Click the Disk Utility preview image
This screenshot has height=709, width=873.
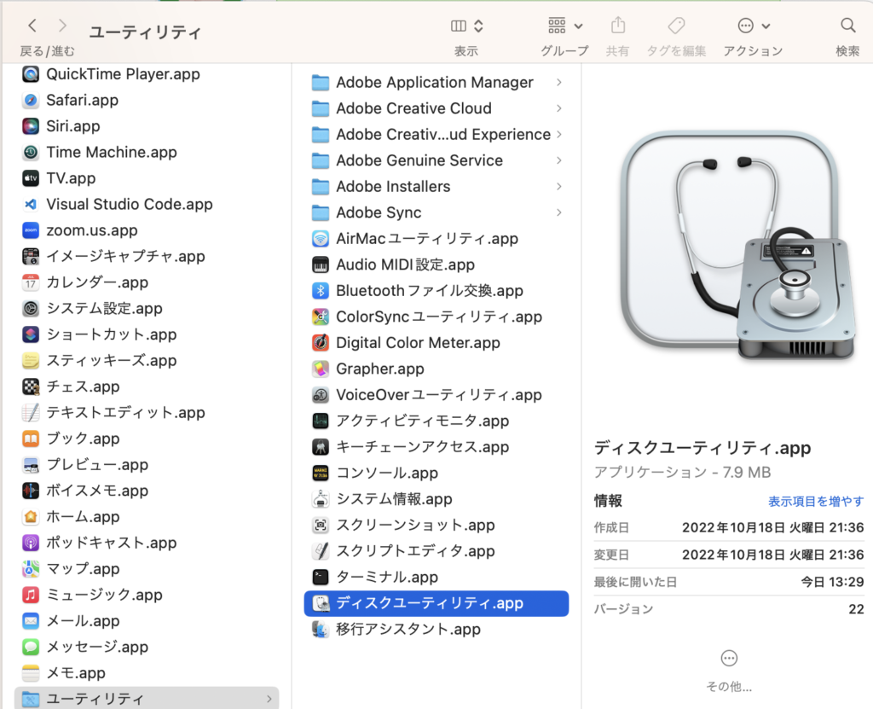(736, 246)
